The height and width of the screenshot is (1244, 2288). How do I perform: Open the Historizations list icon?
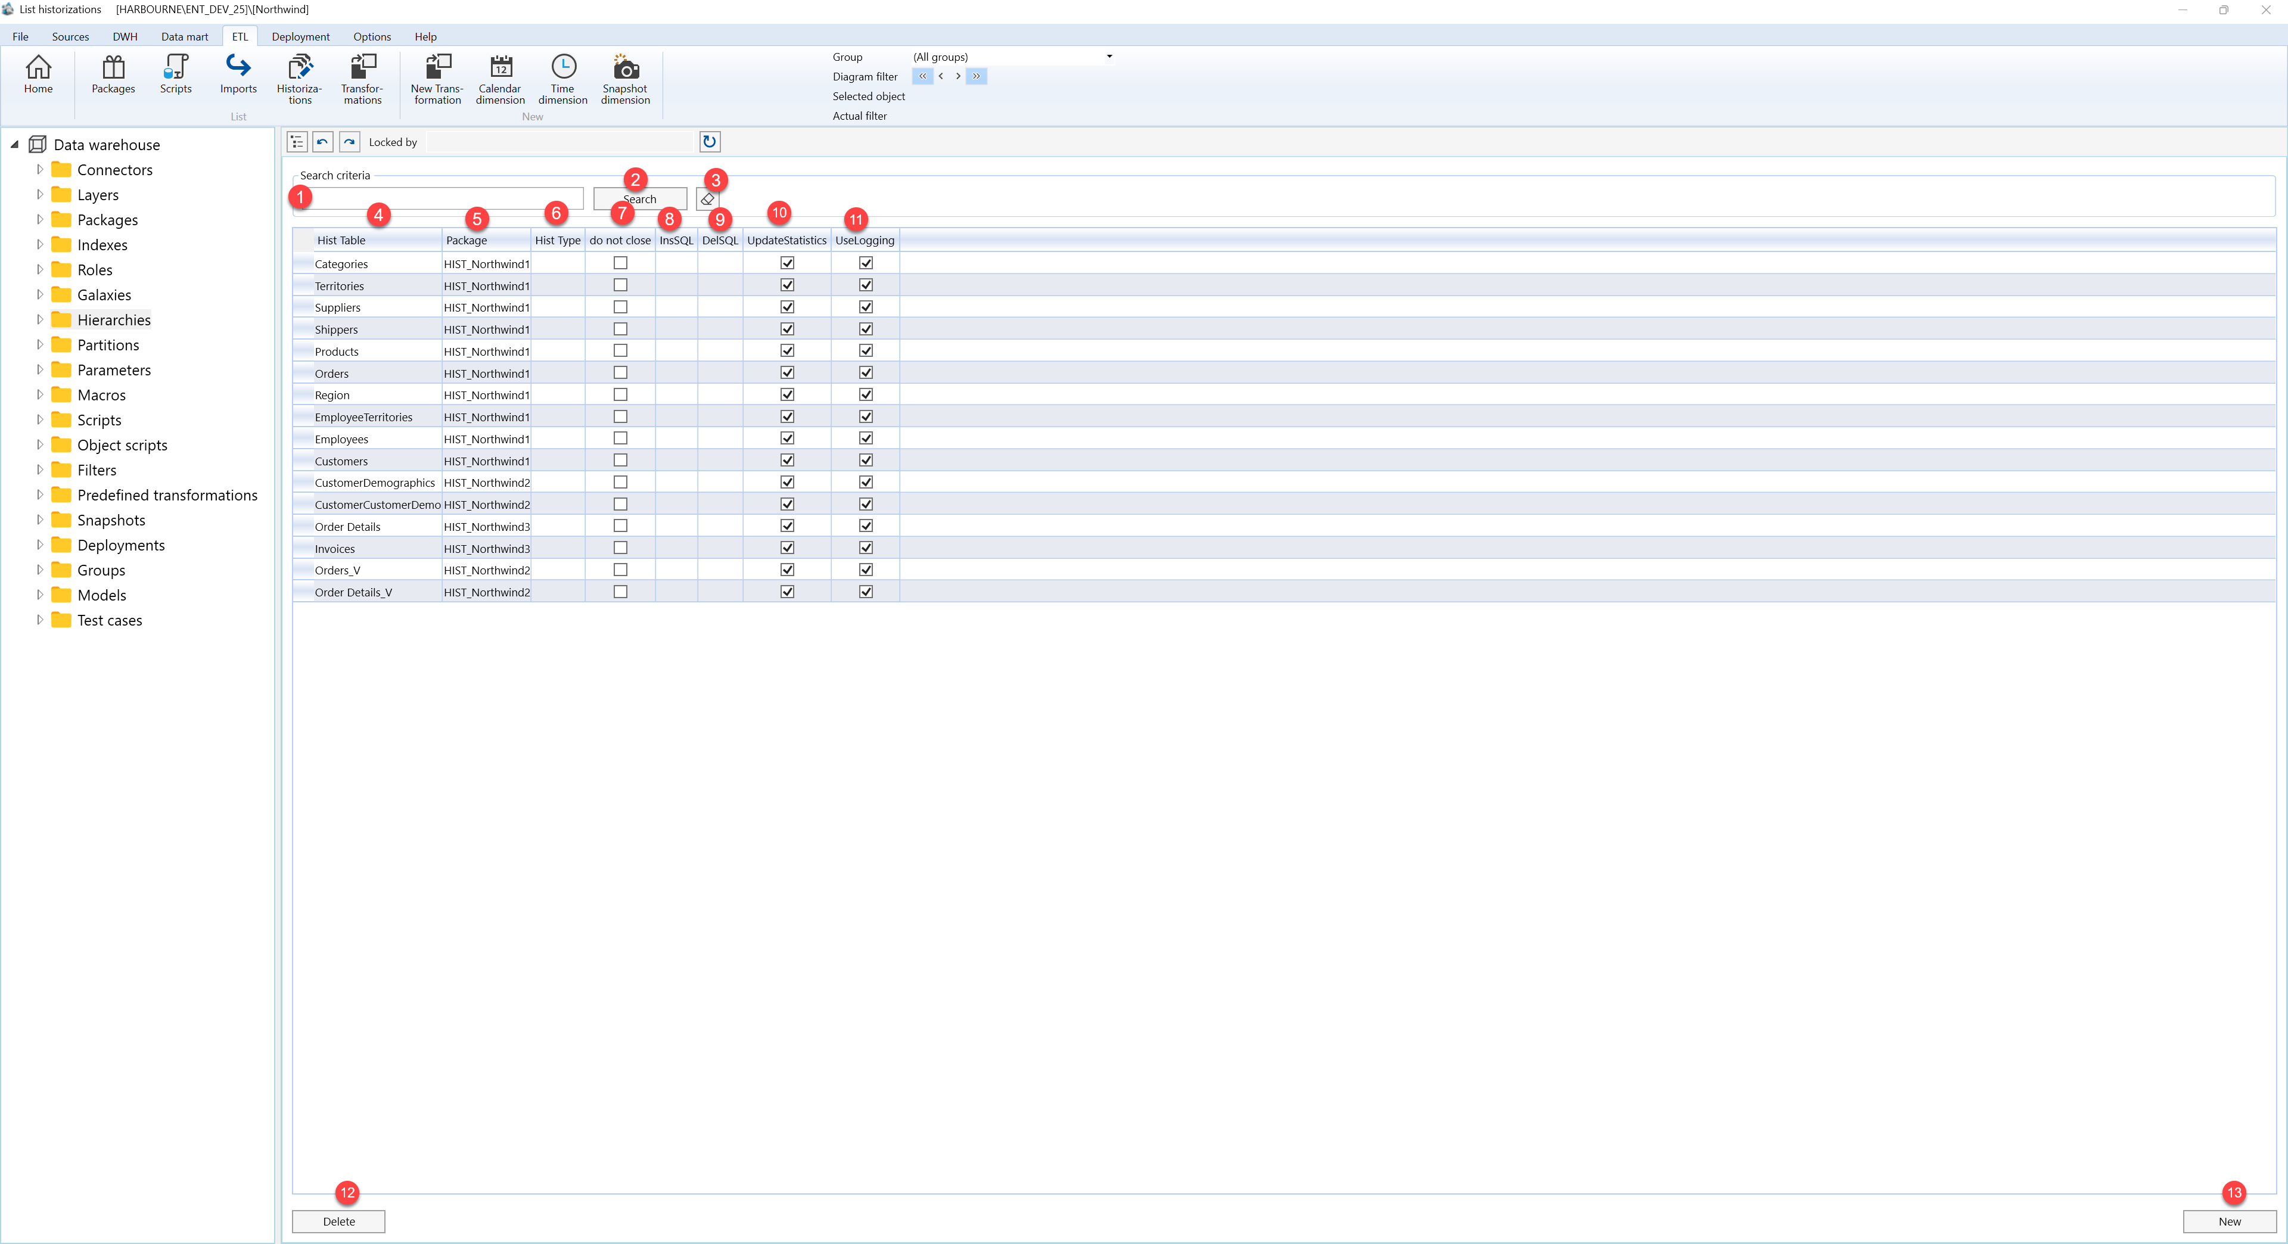(x=300, y=80)
